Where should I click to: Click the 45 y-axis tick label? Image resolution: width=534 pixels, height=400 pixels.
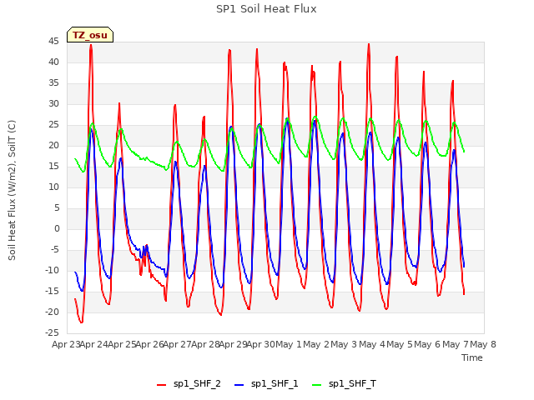click(x=53, y=42)
